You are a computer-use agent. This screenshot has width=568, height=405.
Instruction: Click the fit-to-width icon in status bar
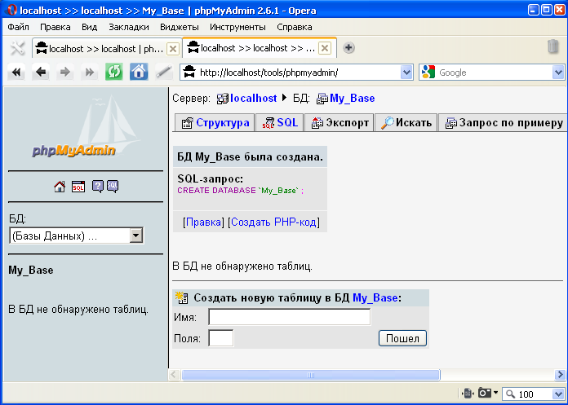pos(468,393)
